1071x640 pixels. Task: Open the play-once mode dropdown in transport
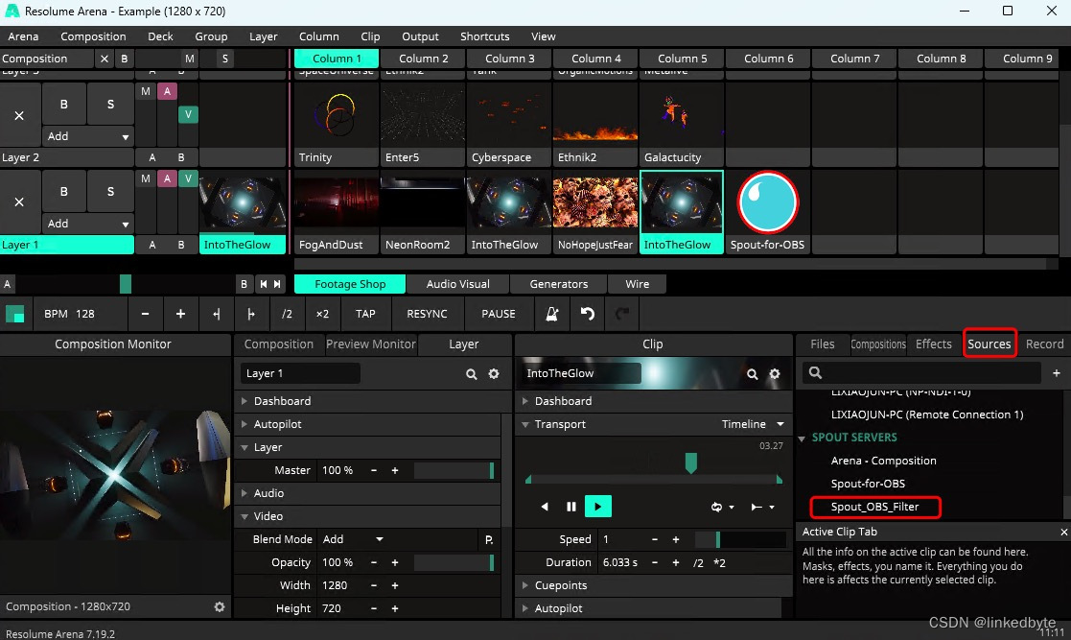tap(762, 507)
